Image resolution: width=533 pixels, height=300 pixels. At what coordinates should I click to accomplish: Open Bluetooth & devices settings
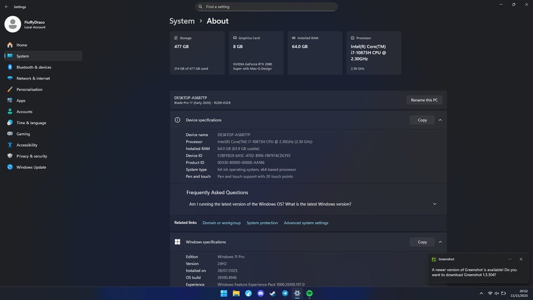(x=43, y=67)
